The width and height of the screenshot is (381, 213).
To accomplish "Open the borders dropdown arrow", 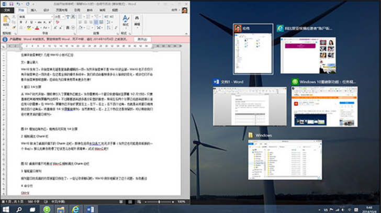I will point(92,28).
